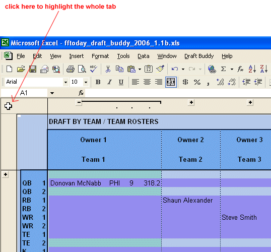Open the View menu
271x252 pixels.
coord(55,56)
